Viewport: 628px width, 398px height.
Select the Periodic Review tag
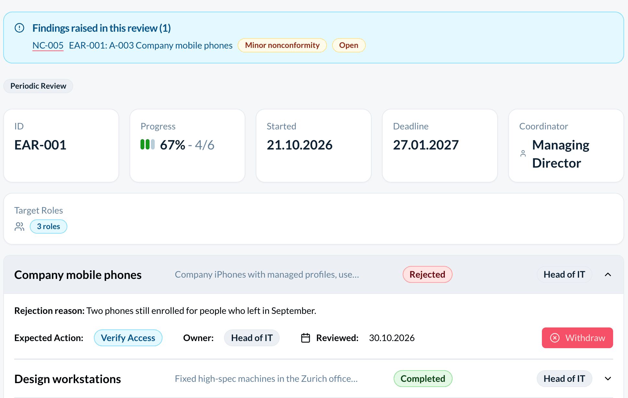click(x=38, y=86)
